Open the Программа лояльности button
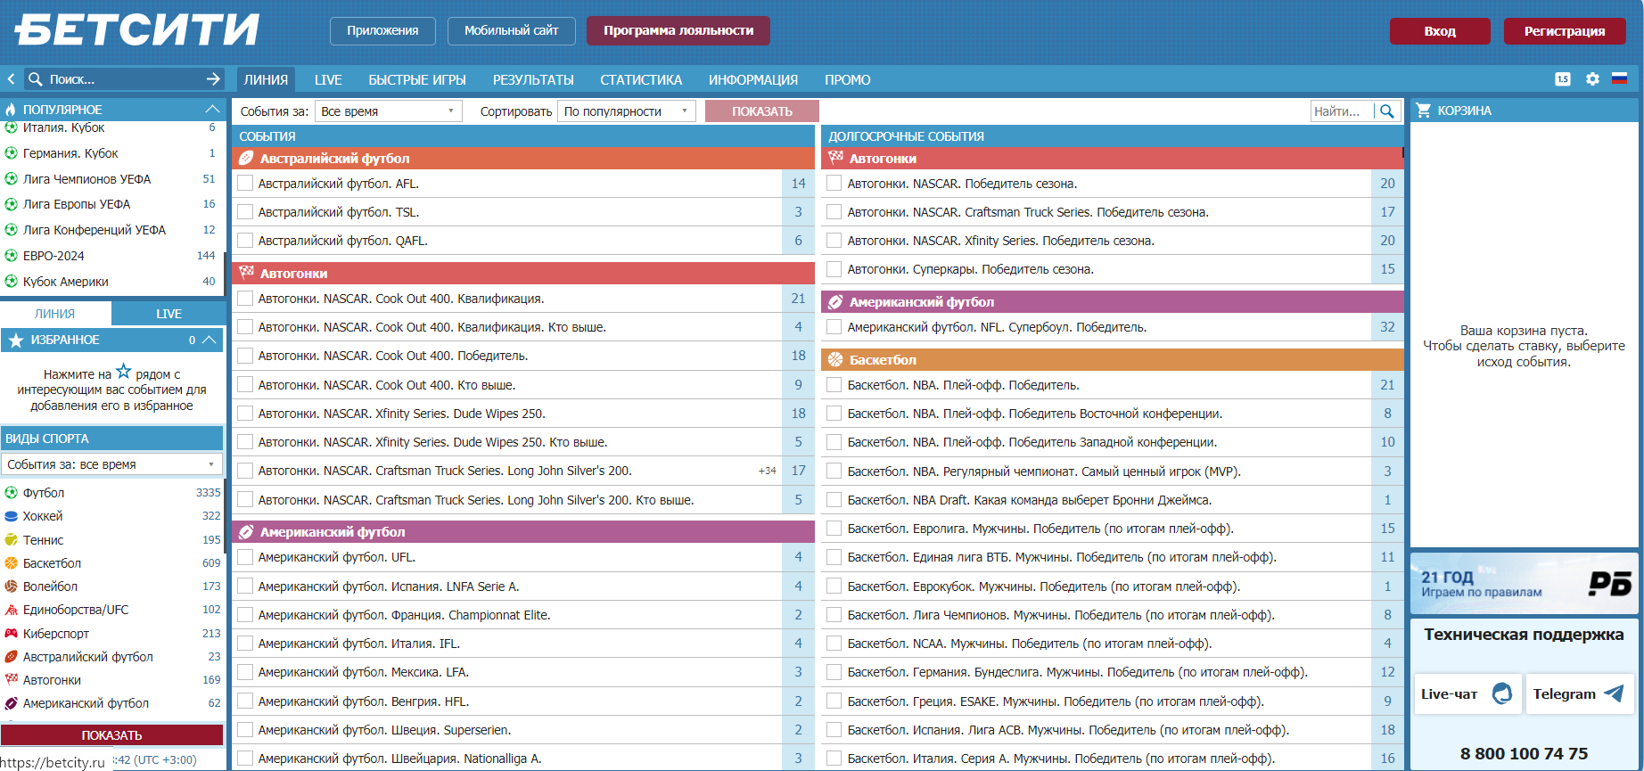 pos(678,31)
